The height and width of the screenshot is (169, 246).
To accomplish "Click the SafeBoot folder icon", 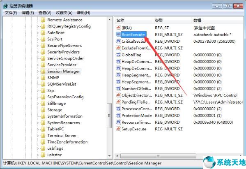I will [43, 32].
